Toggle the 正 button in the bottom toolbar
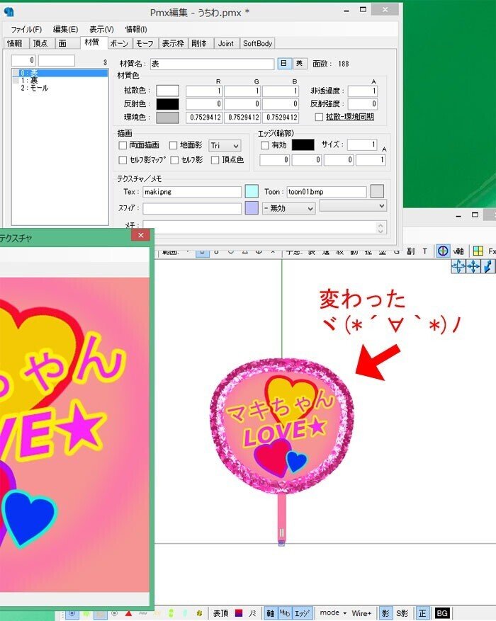The image size is (496, 621). (x=422, y=613)
